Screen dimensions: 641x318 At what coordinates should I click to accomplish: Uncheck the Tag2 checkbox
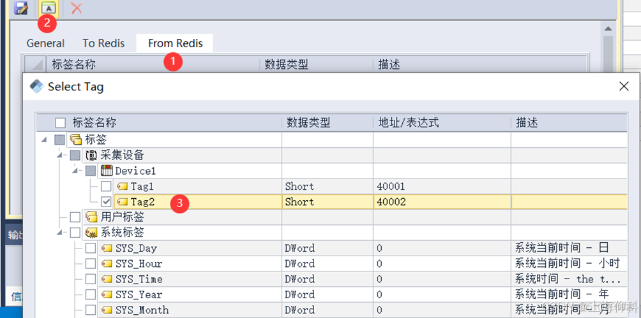(107, 202)
